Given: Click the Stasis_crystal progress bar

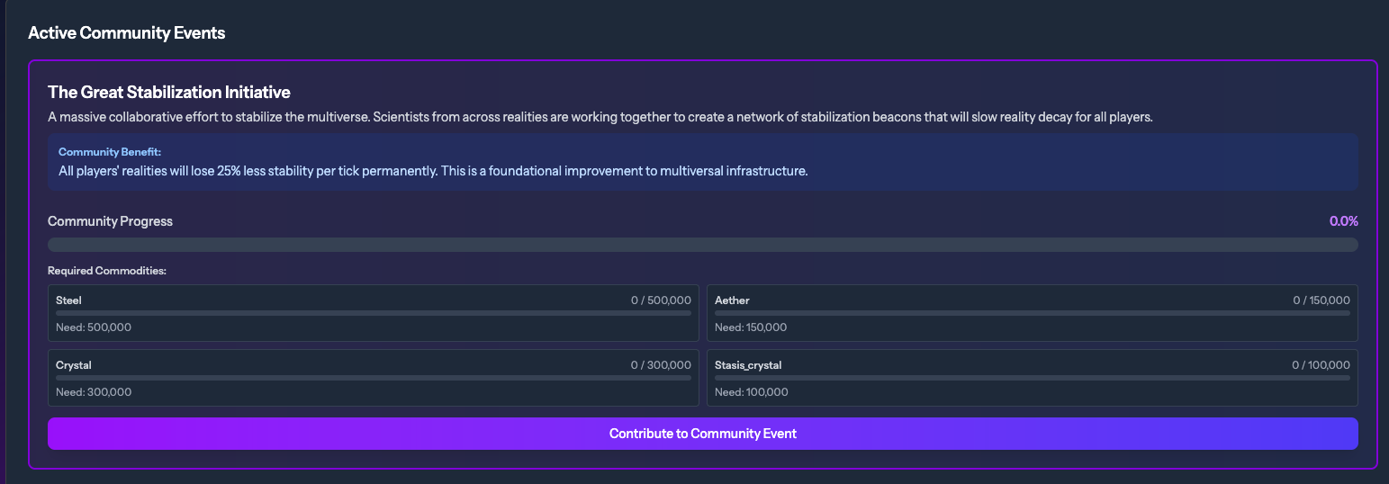Looking at the screenshot, I should click(1032, 378).
